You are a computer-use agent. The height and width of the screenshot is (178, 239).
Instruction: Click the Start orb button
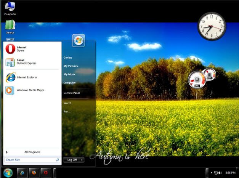pyautogui.click(x=8, y=173)
